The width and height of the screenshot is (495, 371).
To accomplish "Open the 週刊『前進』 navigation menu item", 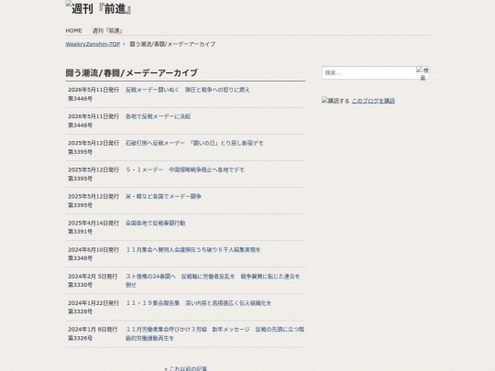I will point(107,30).
